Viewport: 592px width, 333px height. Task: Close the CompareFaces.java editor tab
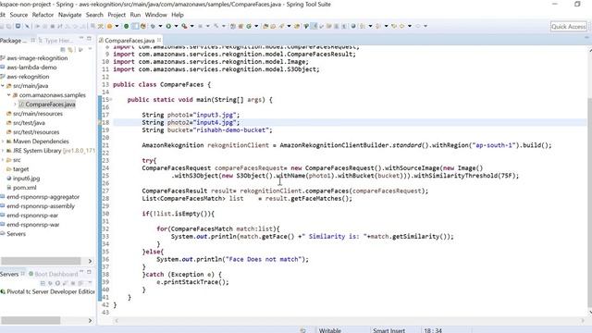159,40
